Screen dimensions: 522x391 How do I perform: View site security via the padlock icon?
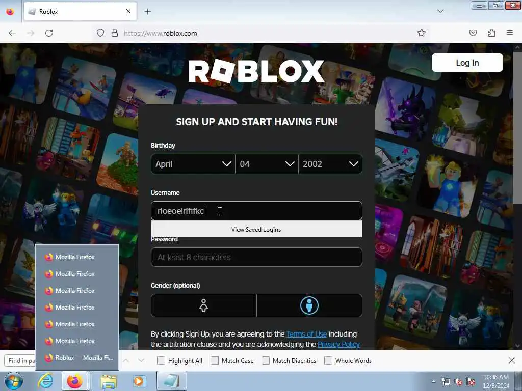115,33
